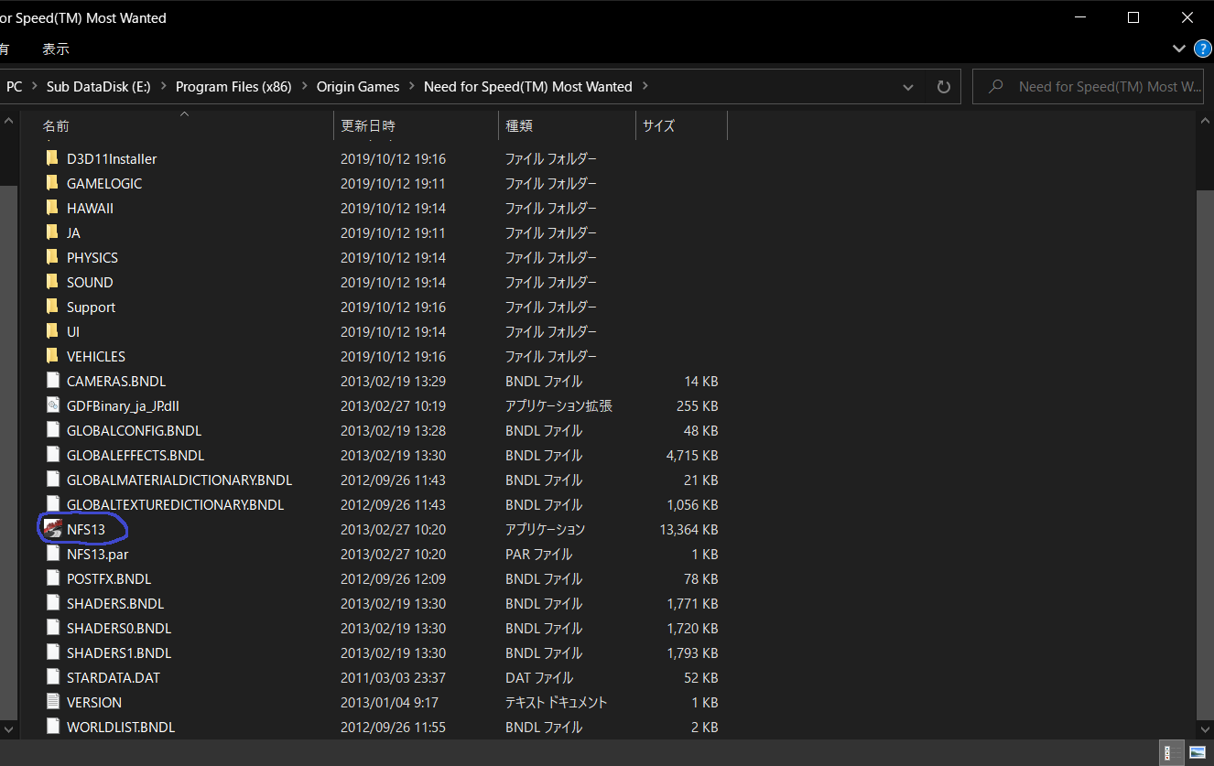Screen dimensions: 1214x766
Task: Select the VEHICLES folder icon
Action: click(x=52, y=356)
